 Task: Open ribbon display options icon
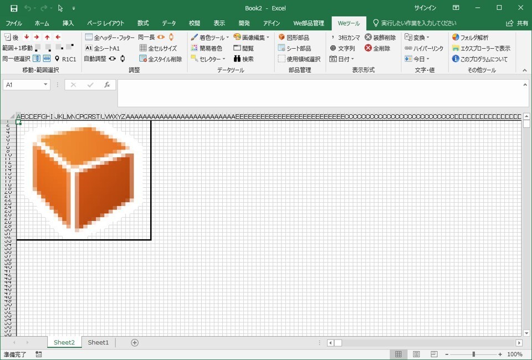point(456,8)
